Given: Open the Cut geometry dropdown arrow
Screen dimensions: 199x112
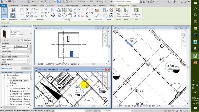Looking at the screenshot, I should [38, 13].
